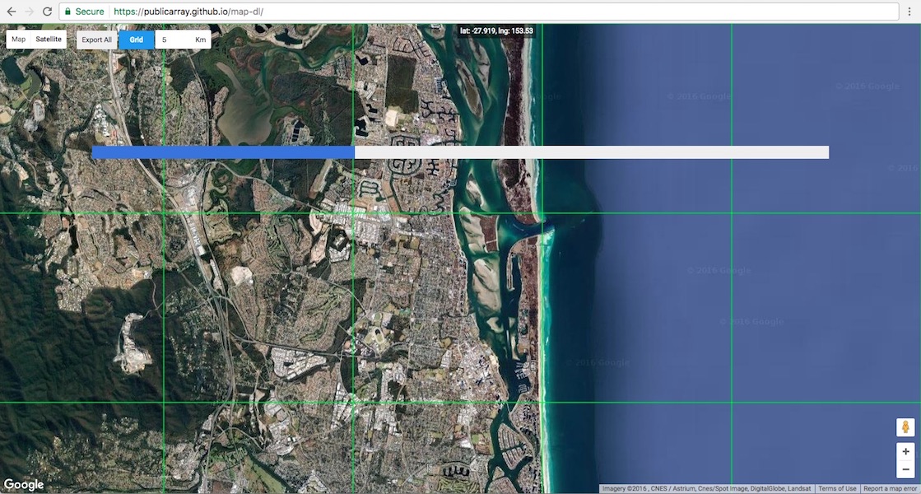Screen dimensions: 921x494
Task: Disable the Grid overlay toggle
Action: point(137,39)
